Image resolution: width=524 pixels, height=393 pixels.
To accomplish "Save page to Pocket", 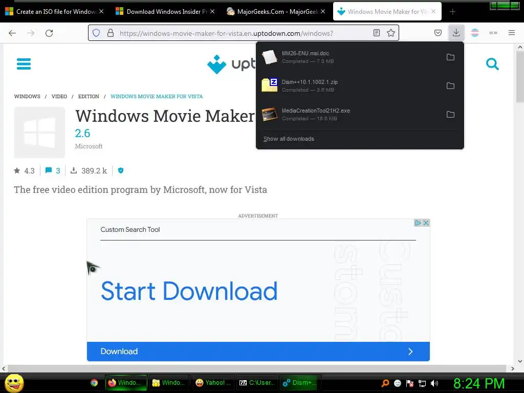I will pyautogui.click(x=438, y=33).
